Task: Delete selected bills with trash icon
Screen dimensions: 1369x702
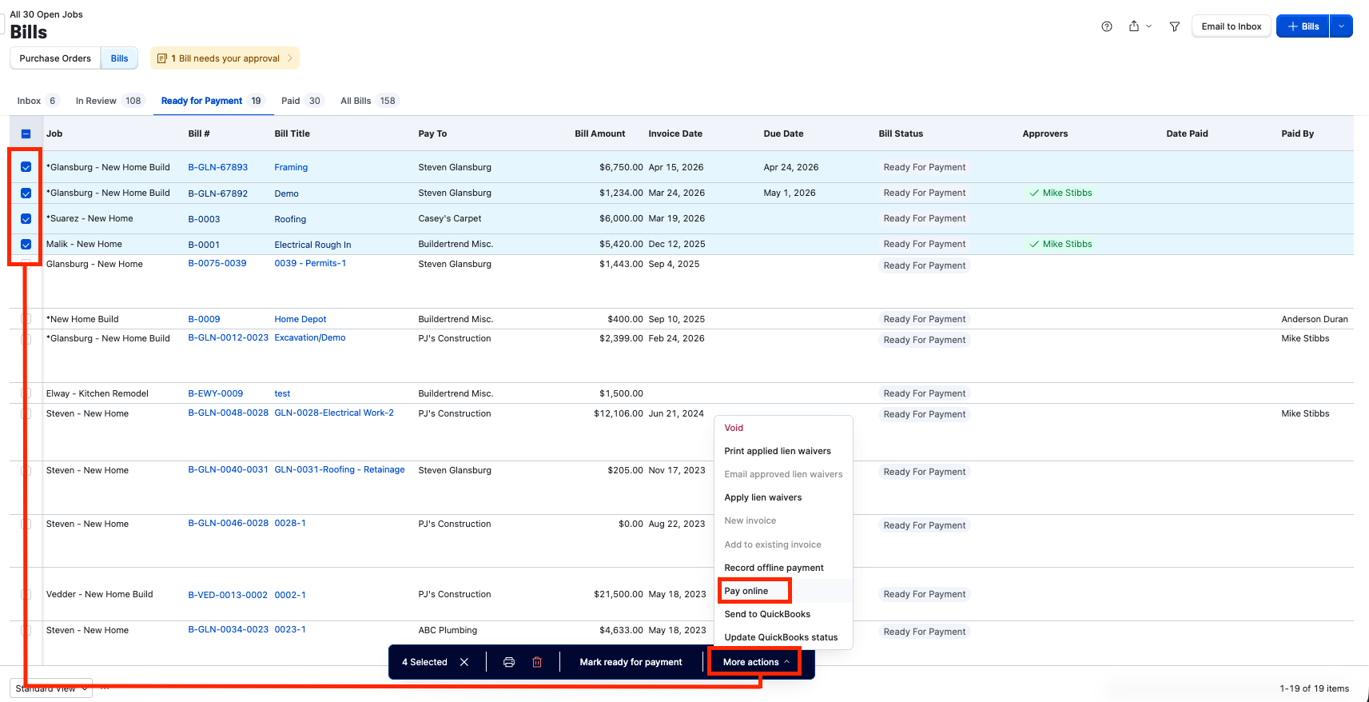Action: (x=537, y=662)
